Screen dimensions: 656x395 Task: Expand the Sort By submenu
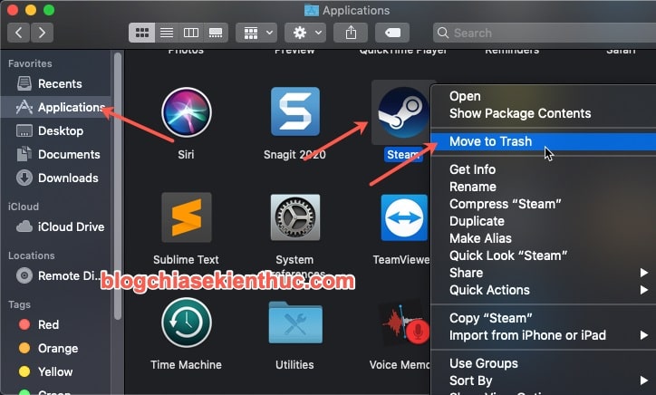[x=543, y=381]
